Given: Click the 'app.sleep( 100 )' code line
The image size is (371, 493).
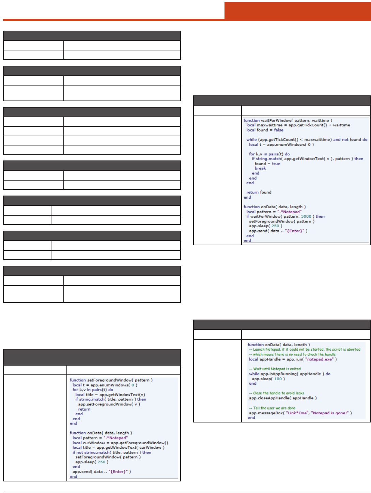Looking at the screenshot, I should (268, 379).
